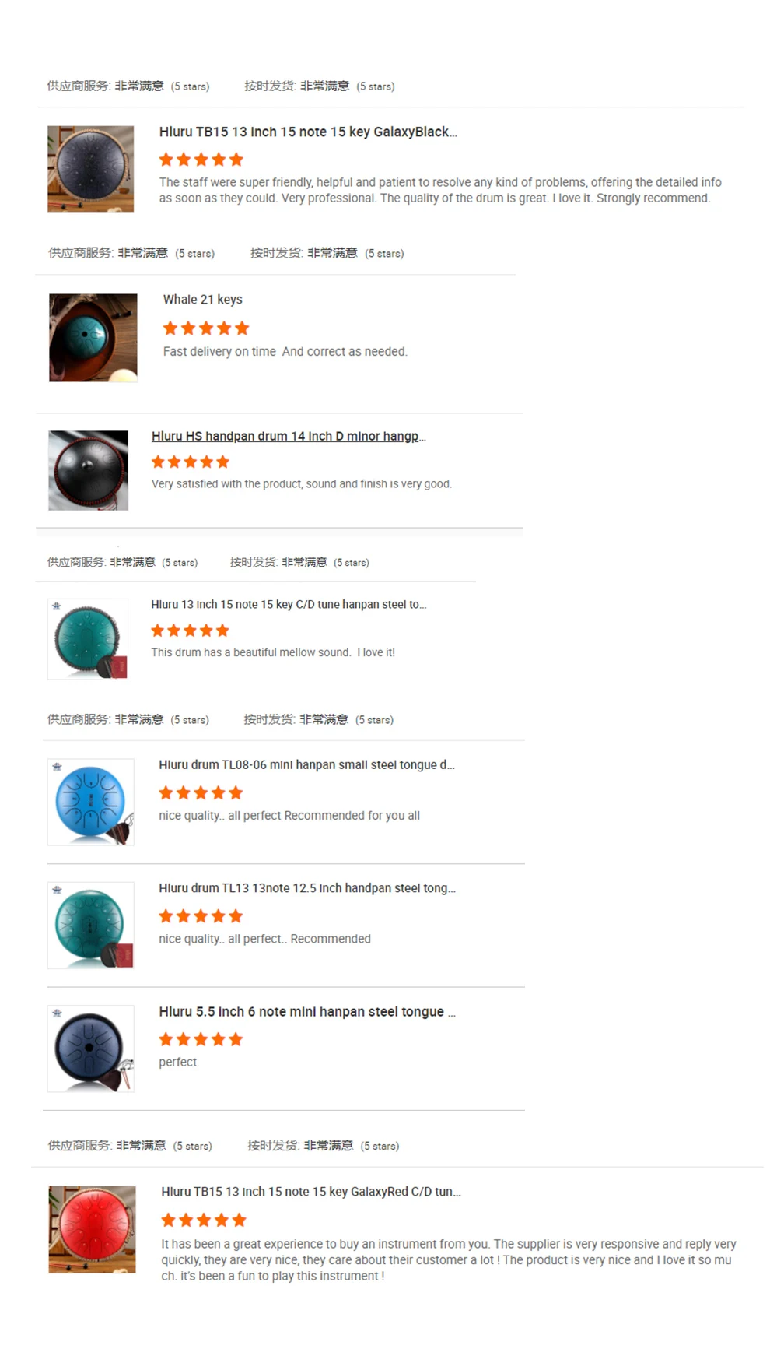Click star rating under GalaxyRed review
Screen dimensions: 770x1356
coord(204,1220)
